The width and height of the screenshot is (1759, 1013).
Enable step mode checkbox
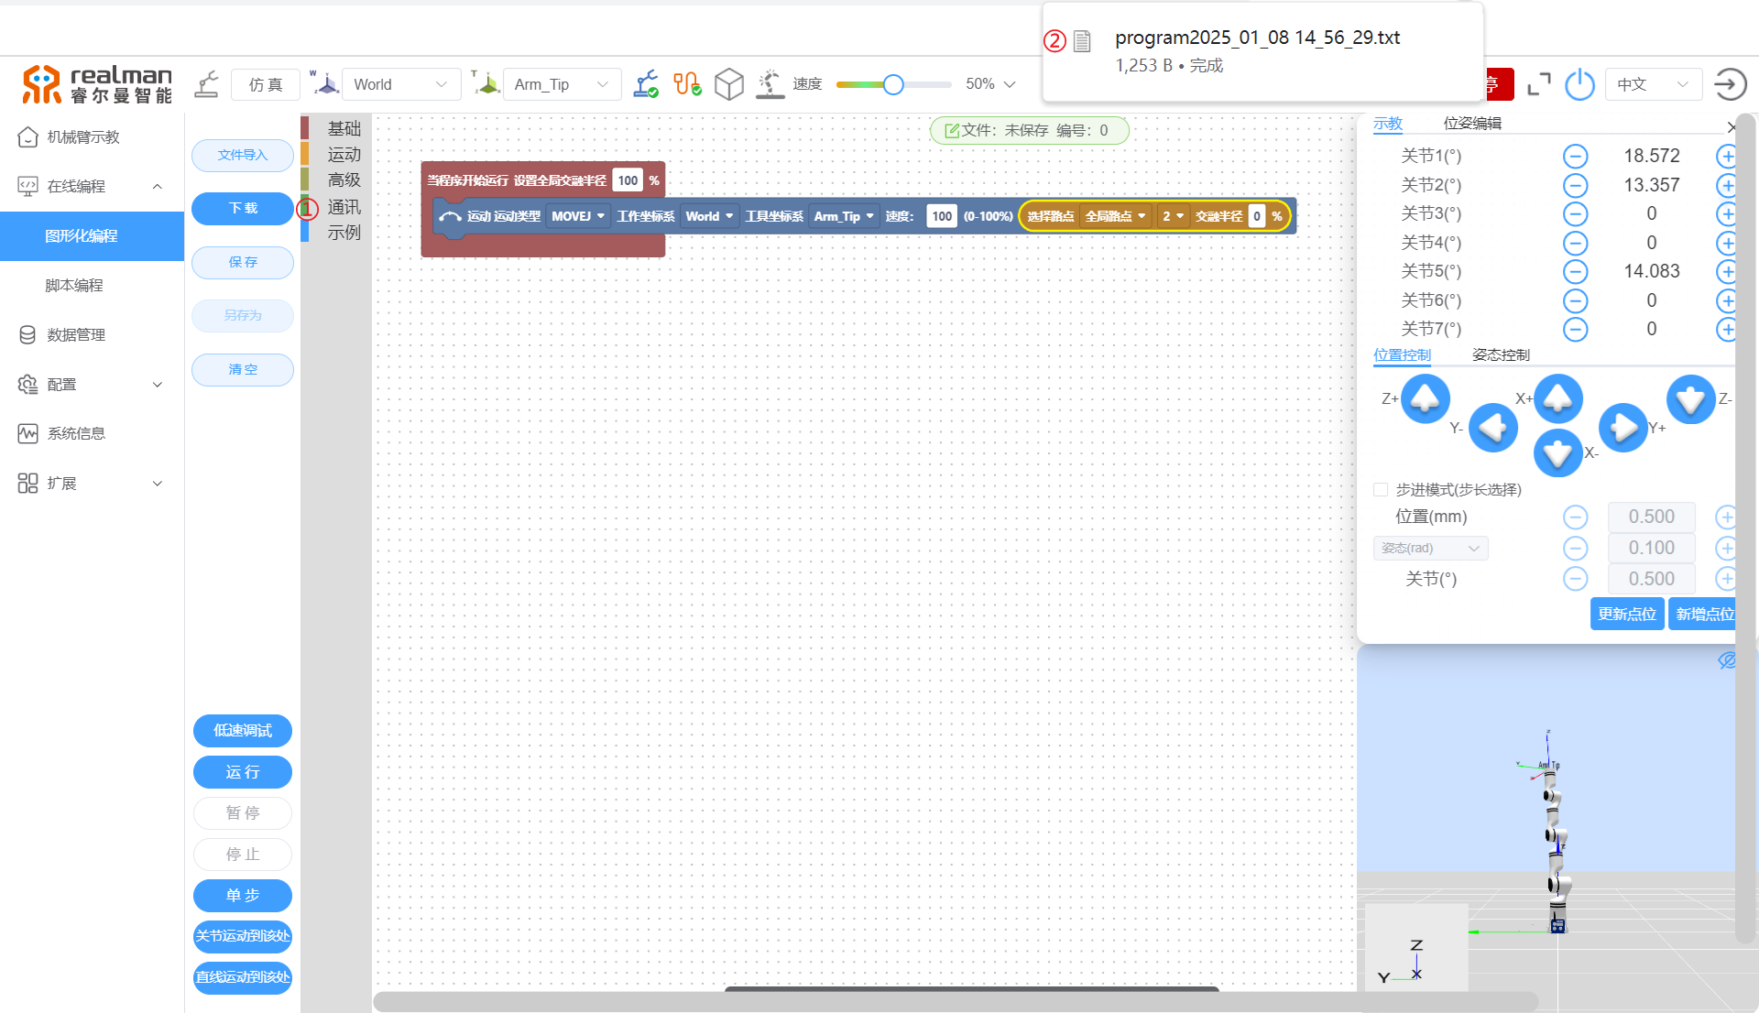[1381, 490]
